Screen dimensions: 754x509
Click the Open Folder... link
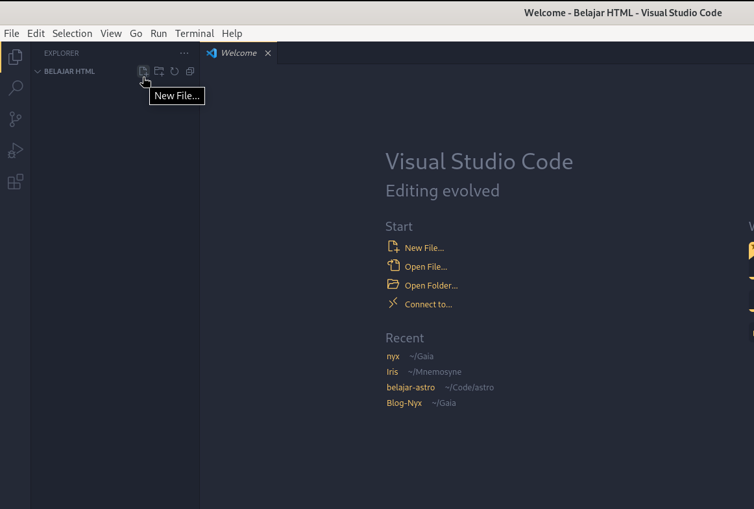432,285
